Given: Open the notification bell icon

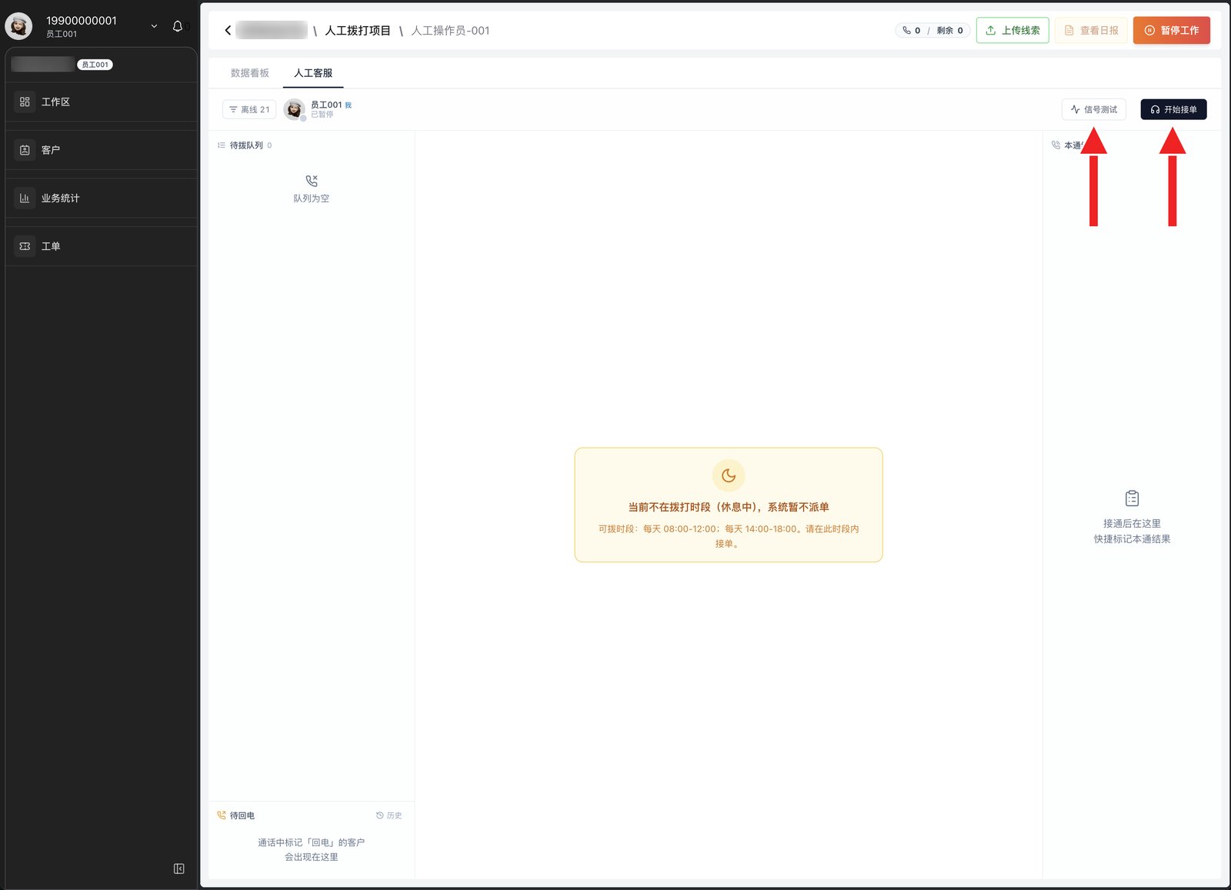Looking at the screenshot, I should click(178, 26).
